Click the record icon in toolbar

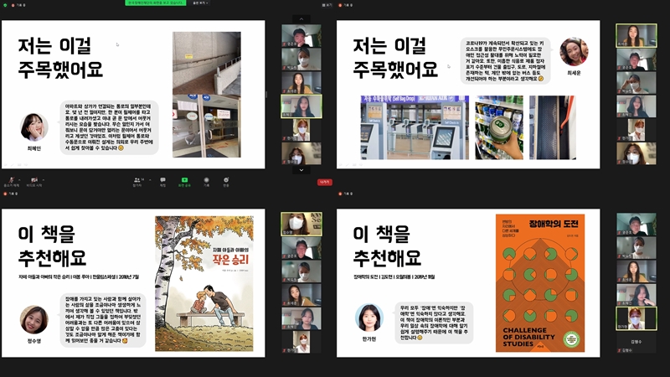206,180
